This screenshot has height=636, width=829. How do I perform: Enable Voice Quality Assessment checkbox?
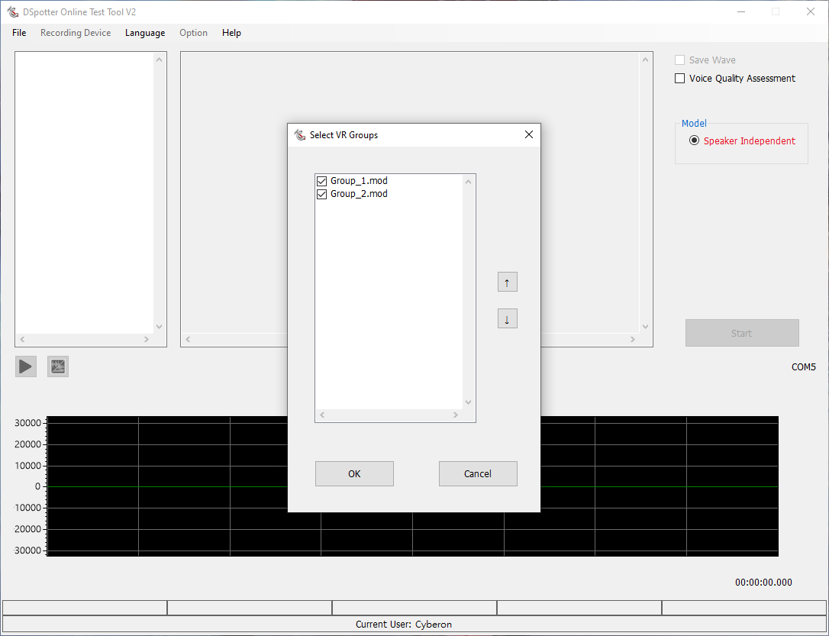[x=679, y=79]
